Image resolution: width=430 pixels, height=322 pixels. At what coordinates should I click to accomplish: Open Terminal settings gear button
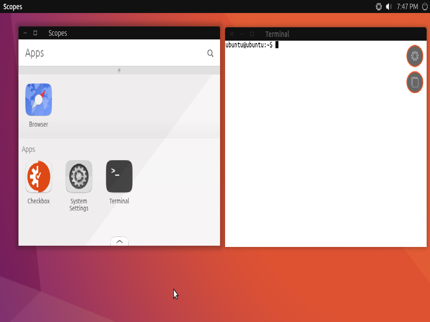pos(414,56)
